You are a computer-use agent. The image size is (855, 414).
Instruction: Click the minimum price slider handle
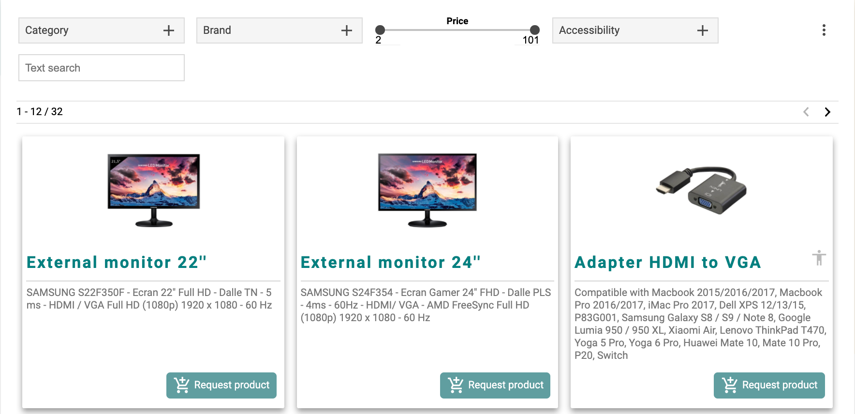click(380, 30)
